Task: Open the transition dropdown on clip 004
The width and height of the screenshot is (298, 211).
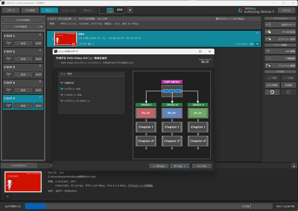Action: point(257,44)
